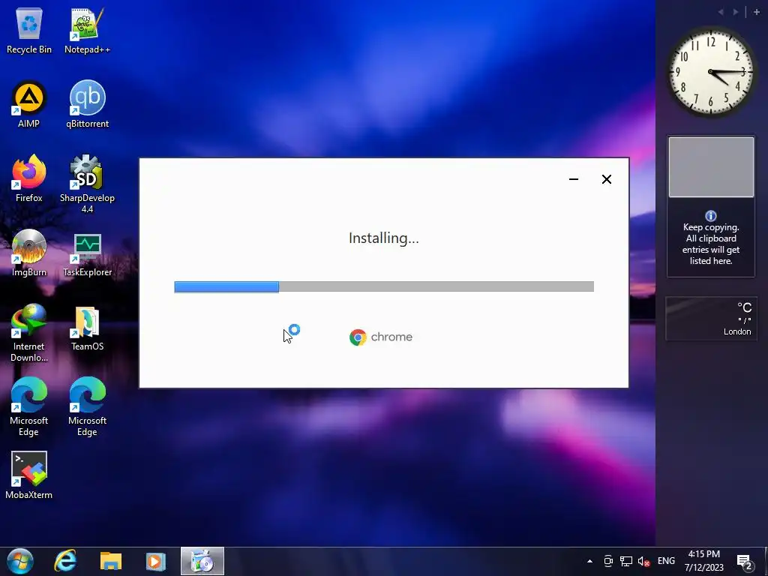Show hidden system tray icons

[589, 561]
